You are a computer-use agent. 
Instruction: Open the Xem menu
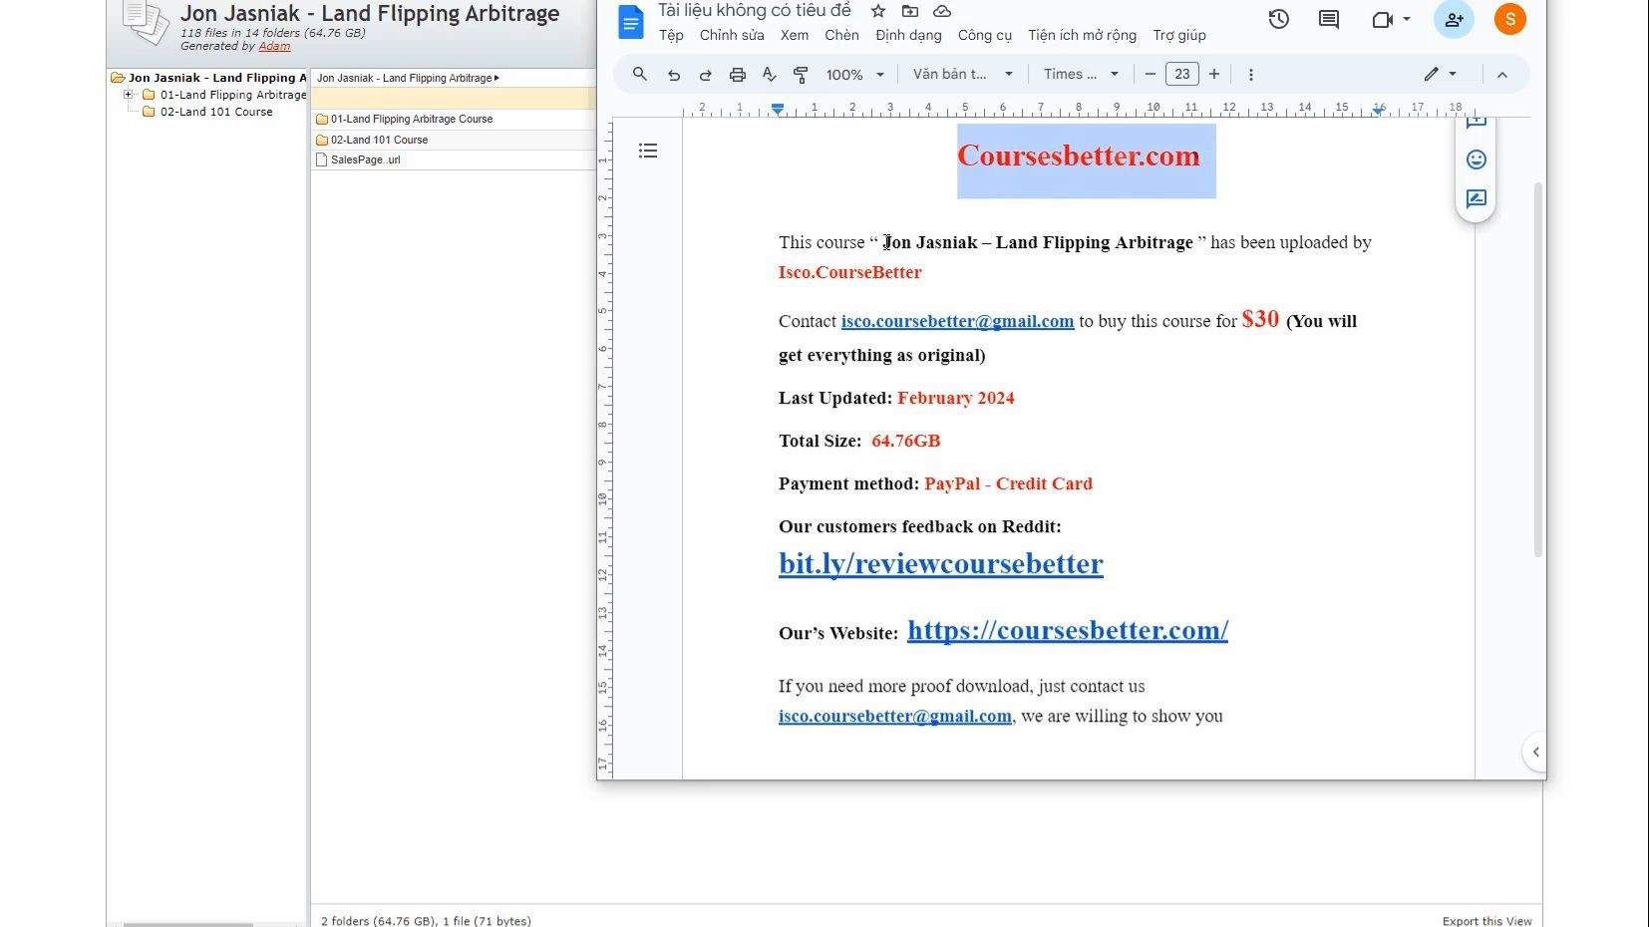coord(795,35)
